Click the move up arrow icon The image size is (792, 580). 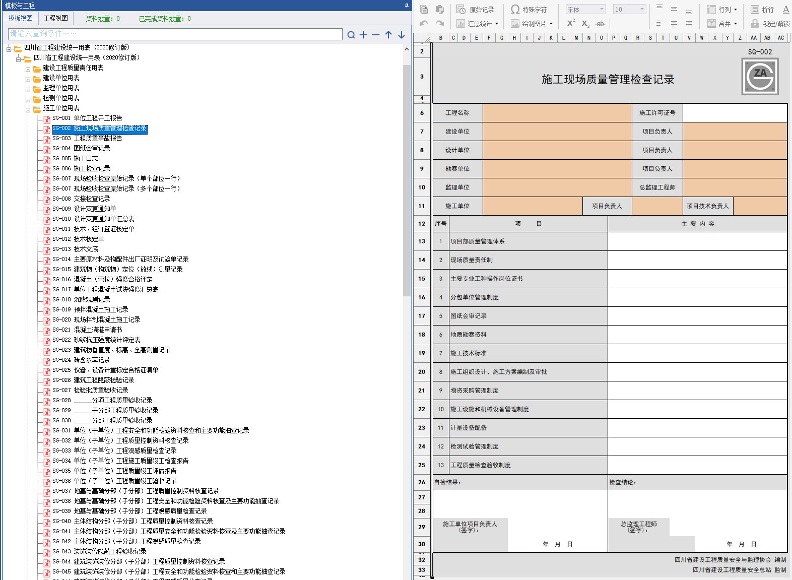click(x=388, y=35)
